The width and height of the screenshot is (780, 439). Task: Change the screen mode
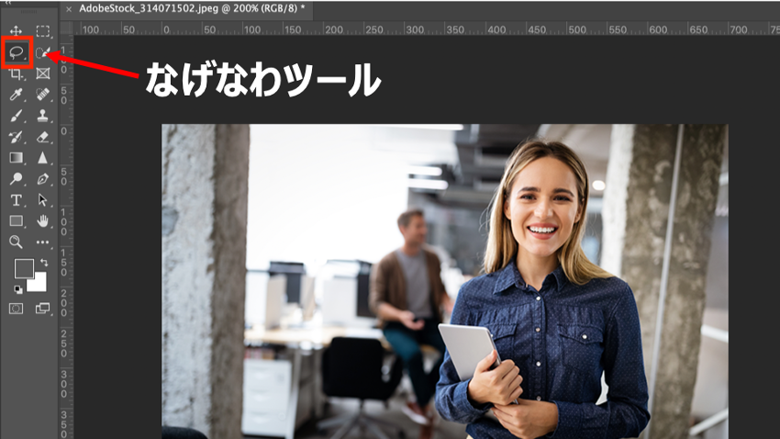pos(43,310)
